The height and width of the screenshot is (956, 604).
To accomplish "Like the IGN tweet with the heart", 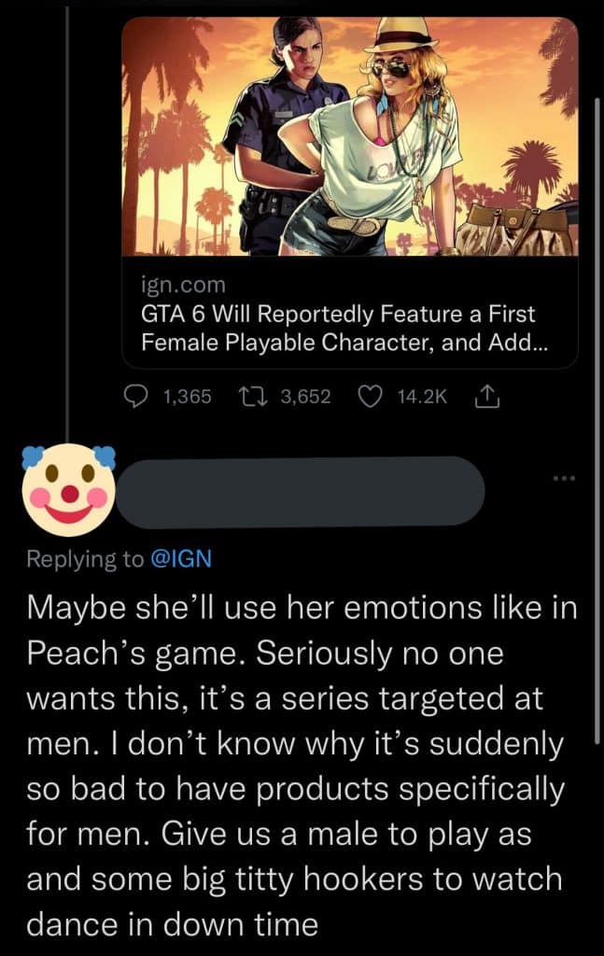I will point(372,397).
